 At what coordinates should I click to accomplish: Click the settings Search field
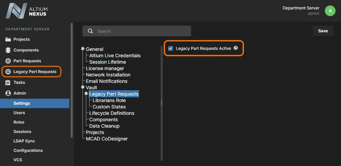tap(137, 31)
